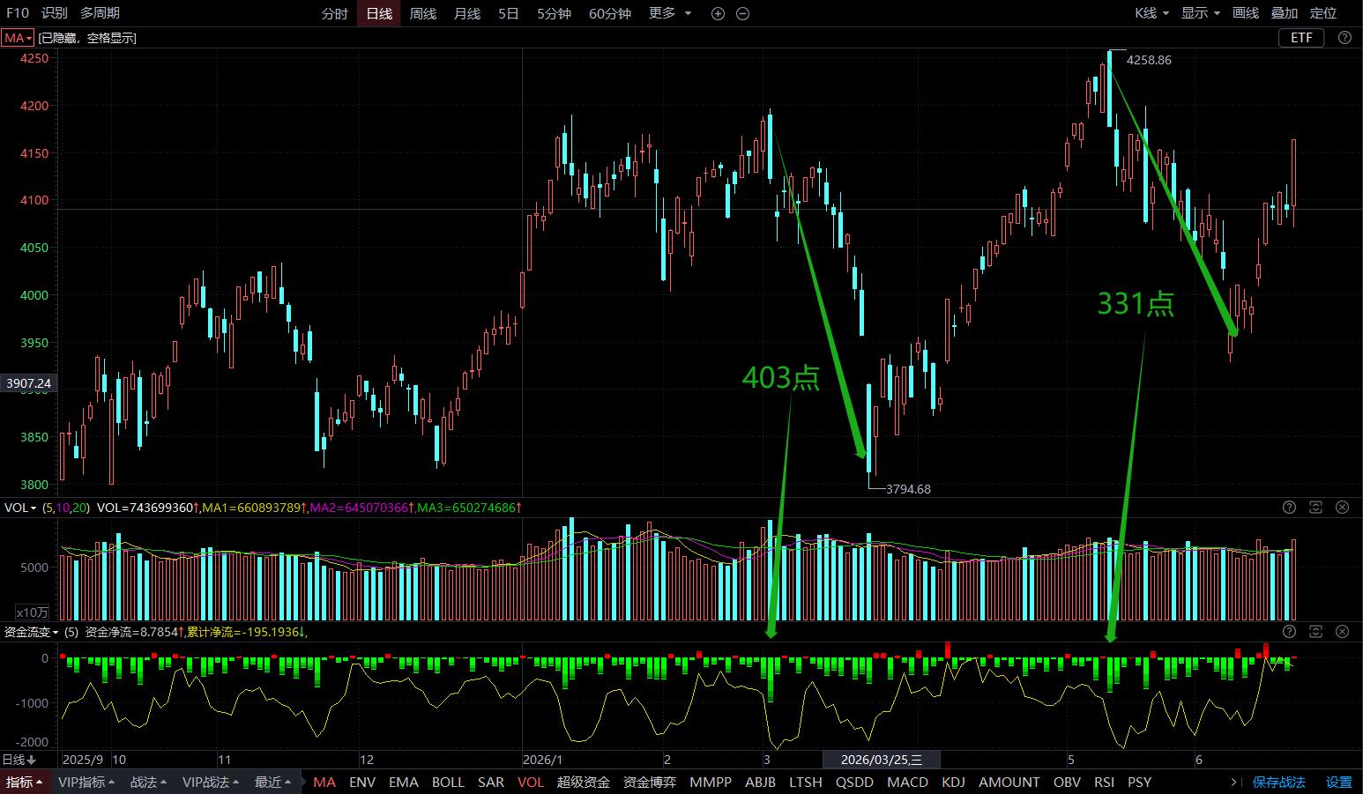Close the VOL indicator panel

point(1342,507)
